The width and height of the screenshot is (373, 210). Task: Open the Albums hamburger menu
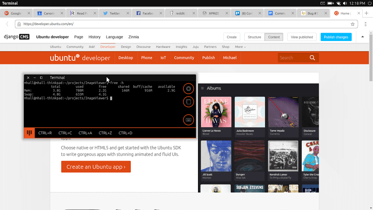(203, 88)
